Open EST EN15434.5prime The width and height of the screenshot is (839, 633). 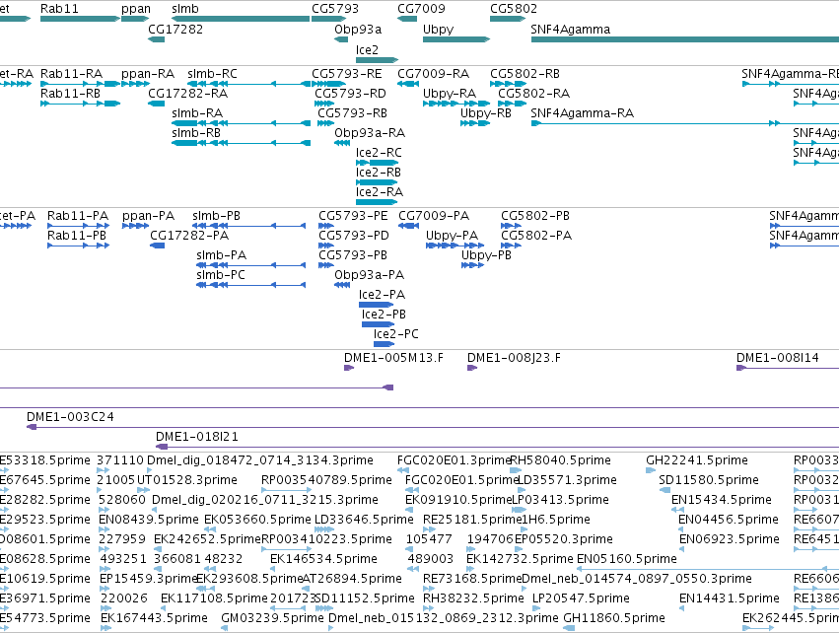722,500
